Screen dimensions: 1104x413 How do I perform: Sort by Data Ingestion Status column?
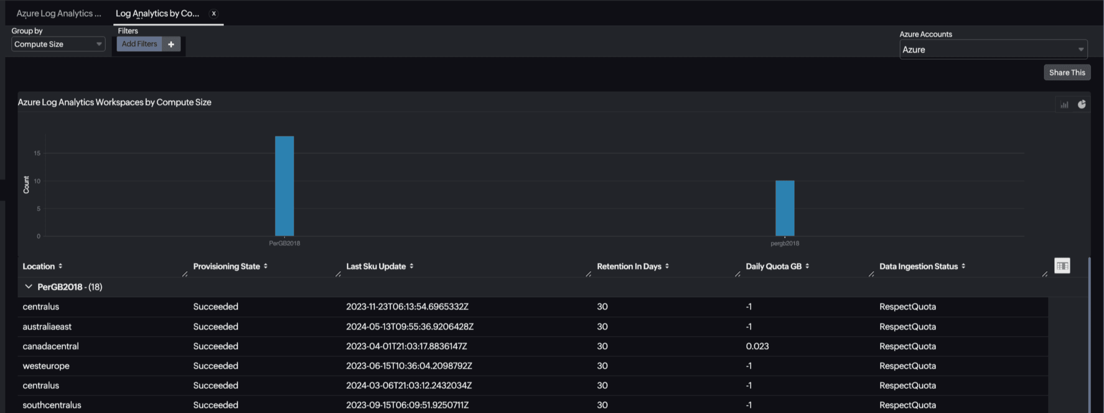(964, 266)
